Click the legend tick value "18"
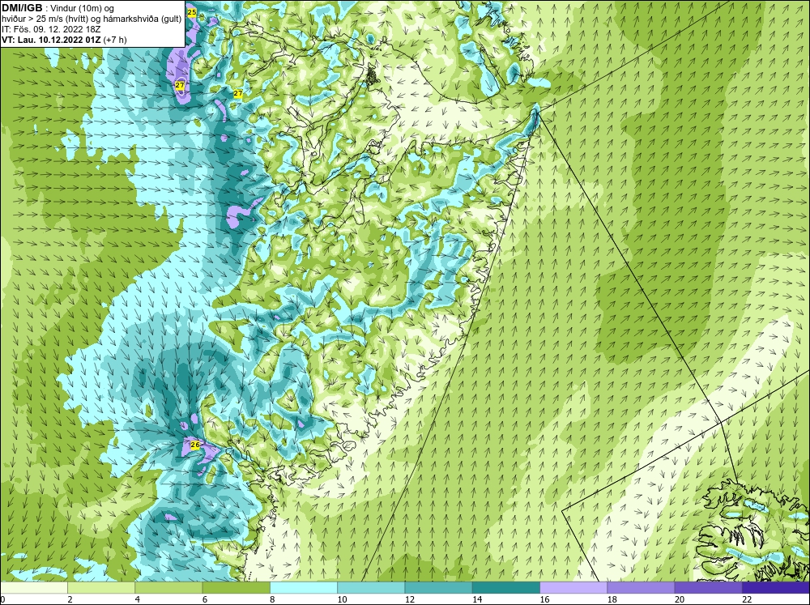The height and width of the screenshot is (605, 810). point(611,599)
